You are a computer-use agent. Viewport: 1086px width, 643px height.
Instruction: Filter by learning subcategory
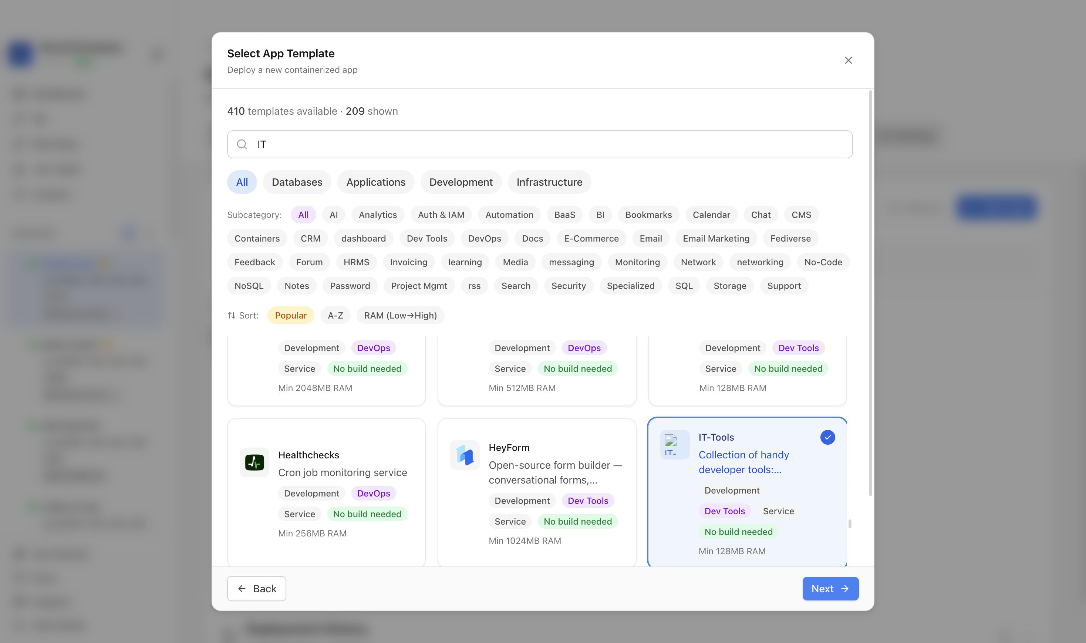[465, 262]
